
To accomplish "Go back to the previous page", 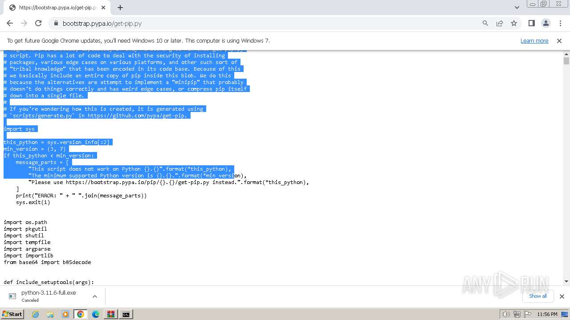I will pos(10,23).
